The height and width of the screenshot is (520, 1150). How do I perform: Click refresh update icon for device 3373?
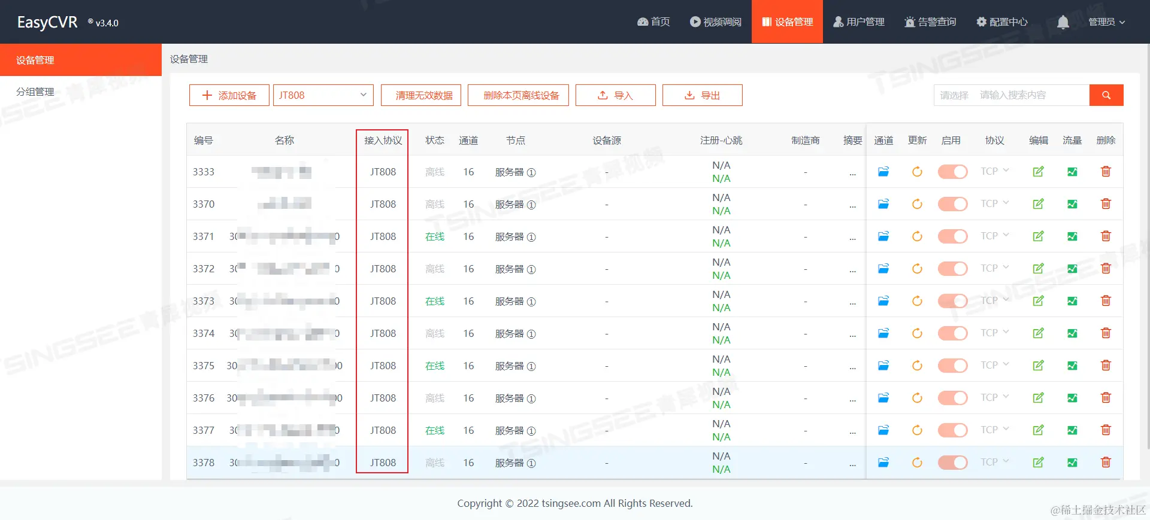pyautogui.click(x=917, y=301)
